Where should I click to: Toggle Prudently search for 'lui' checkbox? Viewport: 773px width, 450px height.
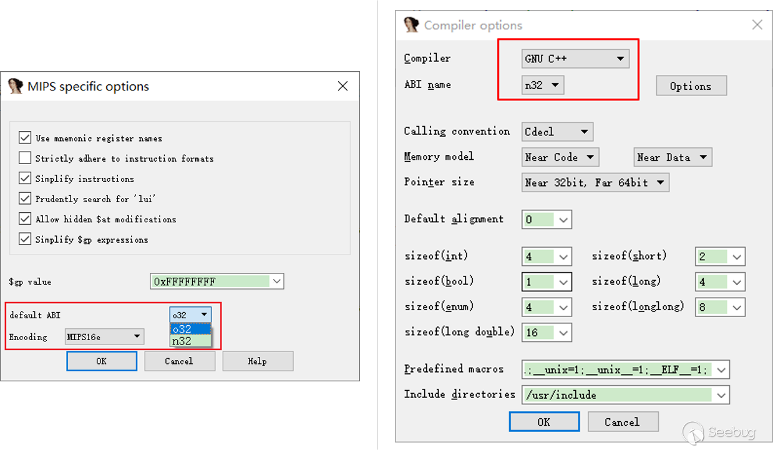click(25, 198)
